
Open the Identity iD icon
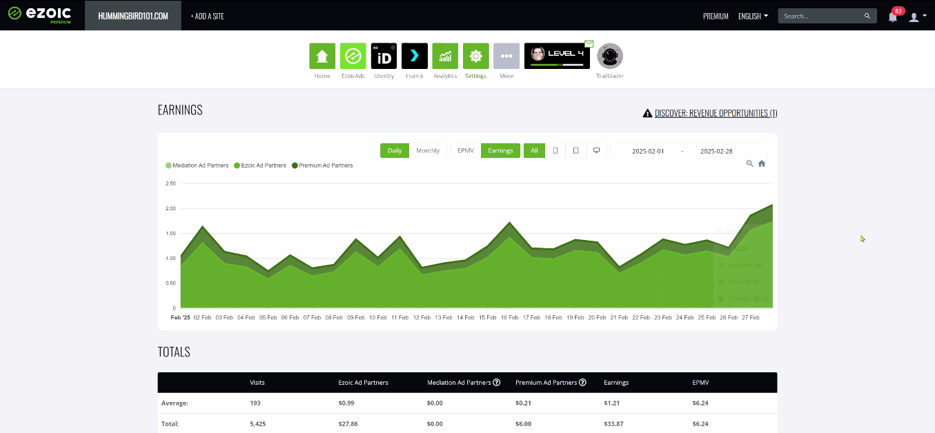384,56
